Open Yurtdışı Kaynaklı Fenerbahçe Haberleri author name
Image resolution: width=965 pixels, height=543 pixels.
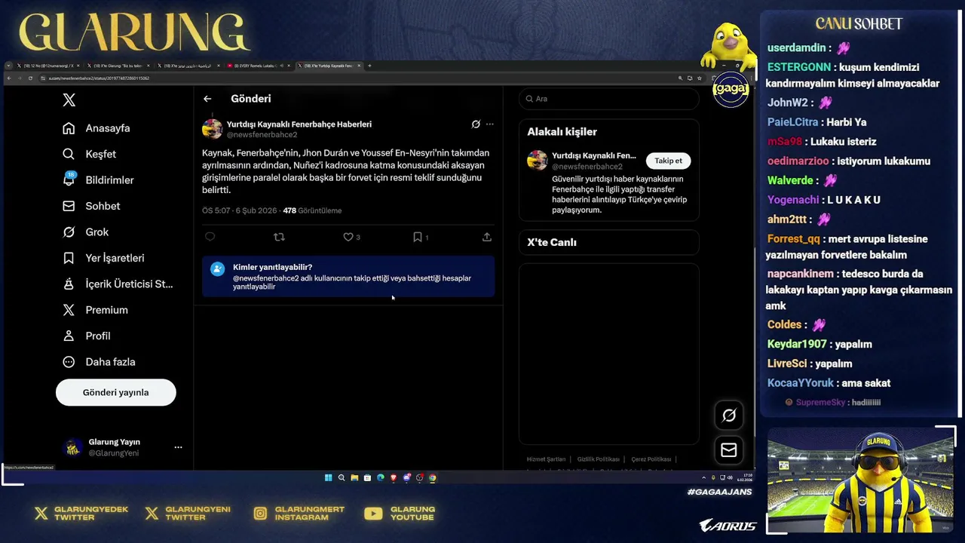299,124
